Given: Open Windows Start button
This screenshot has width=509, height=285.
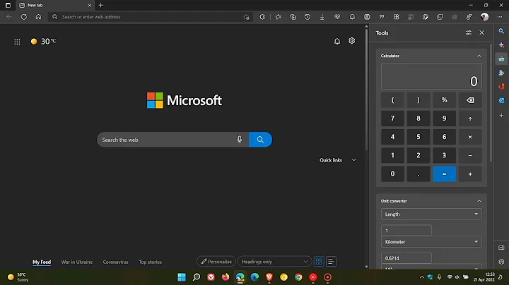Looking at the screenshot, I should pos(182,277).
